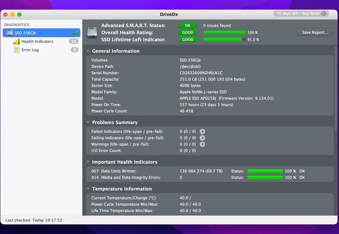Collapse the Temperature Information section
The width and height of the screenshot is (339, 234).
click(x=88, y=189)
